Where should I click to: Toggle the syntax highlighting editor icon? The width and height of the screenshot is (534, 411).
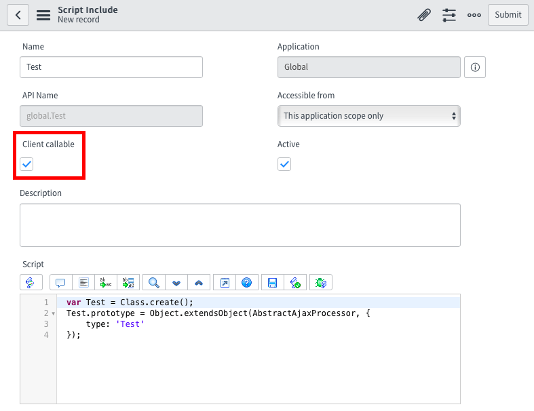click(x=31, y=282)
